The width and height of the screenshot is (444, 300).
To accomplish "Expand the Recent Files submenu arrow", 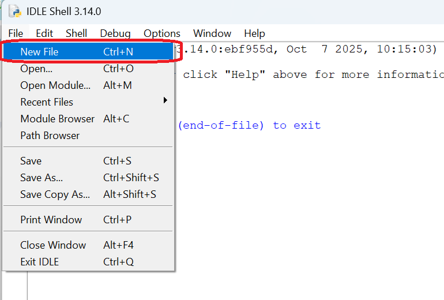I will coord(165,101).
